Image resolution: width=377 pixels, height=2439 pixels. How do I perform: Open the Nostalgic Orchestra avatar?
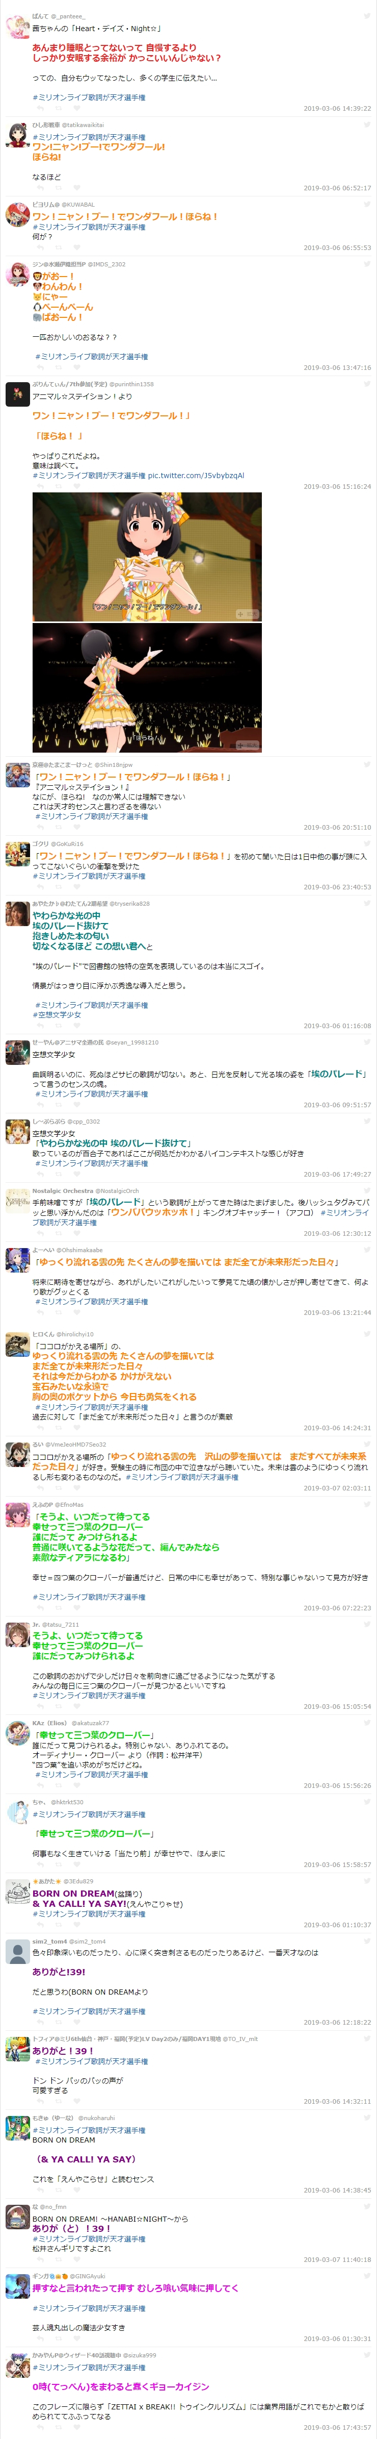[17, 1202]
